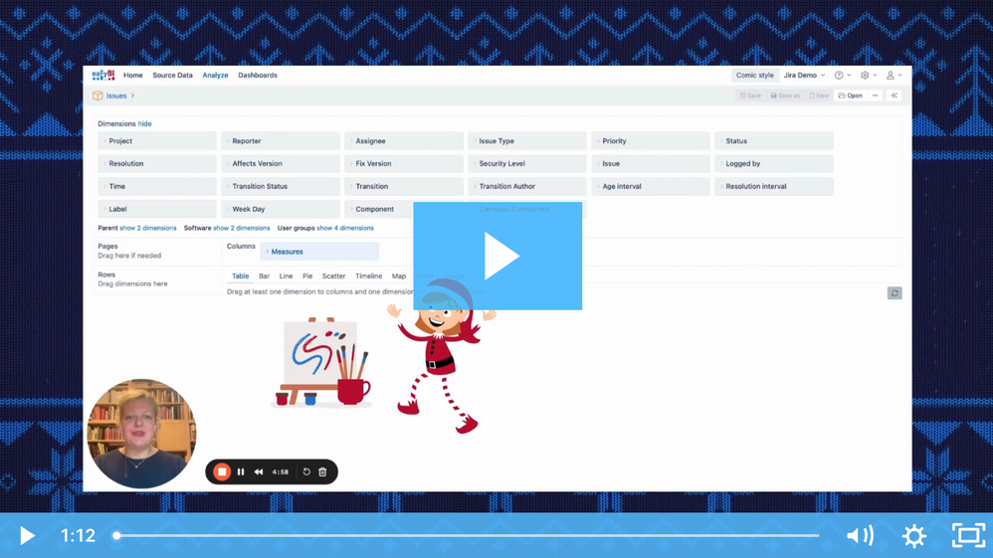Screen dimensions: 993x558
Task: Play the video with center play button
Action: click(x=497, y=256)
